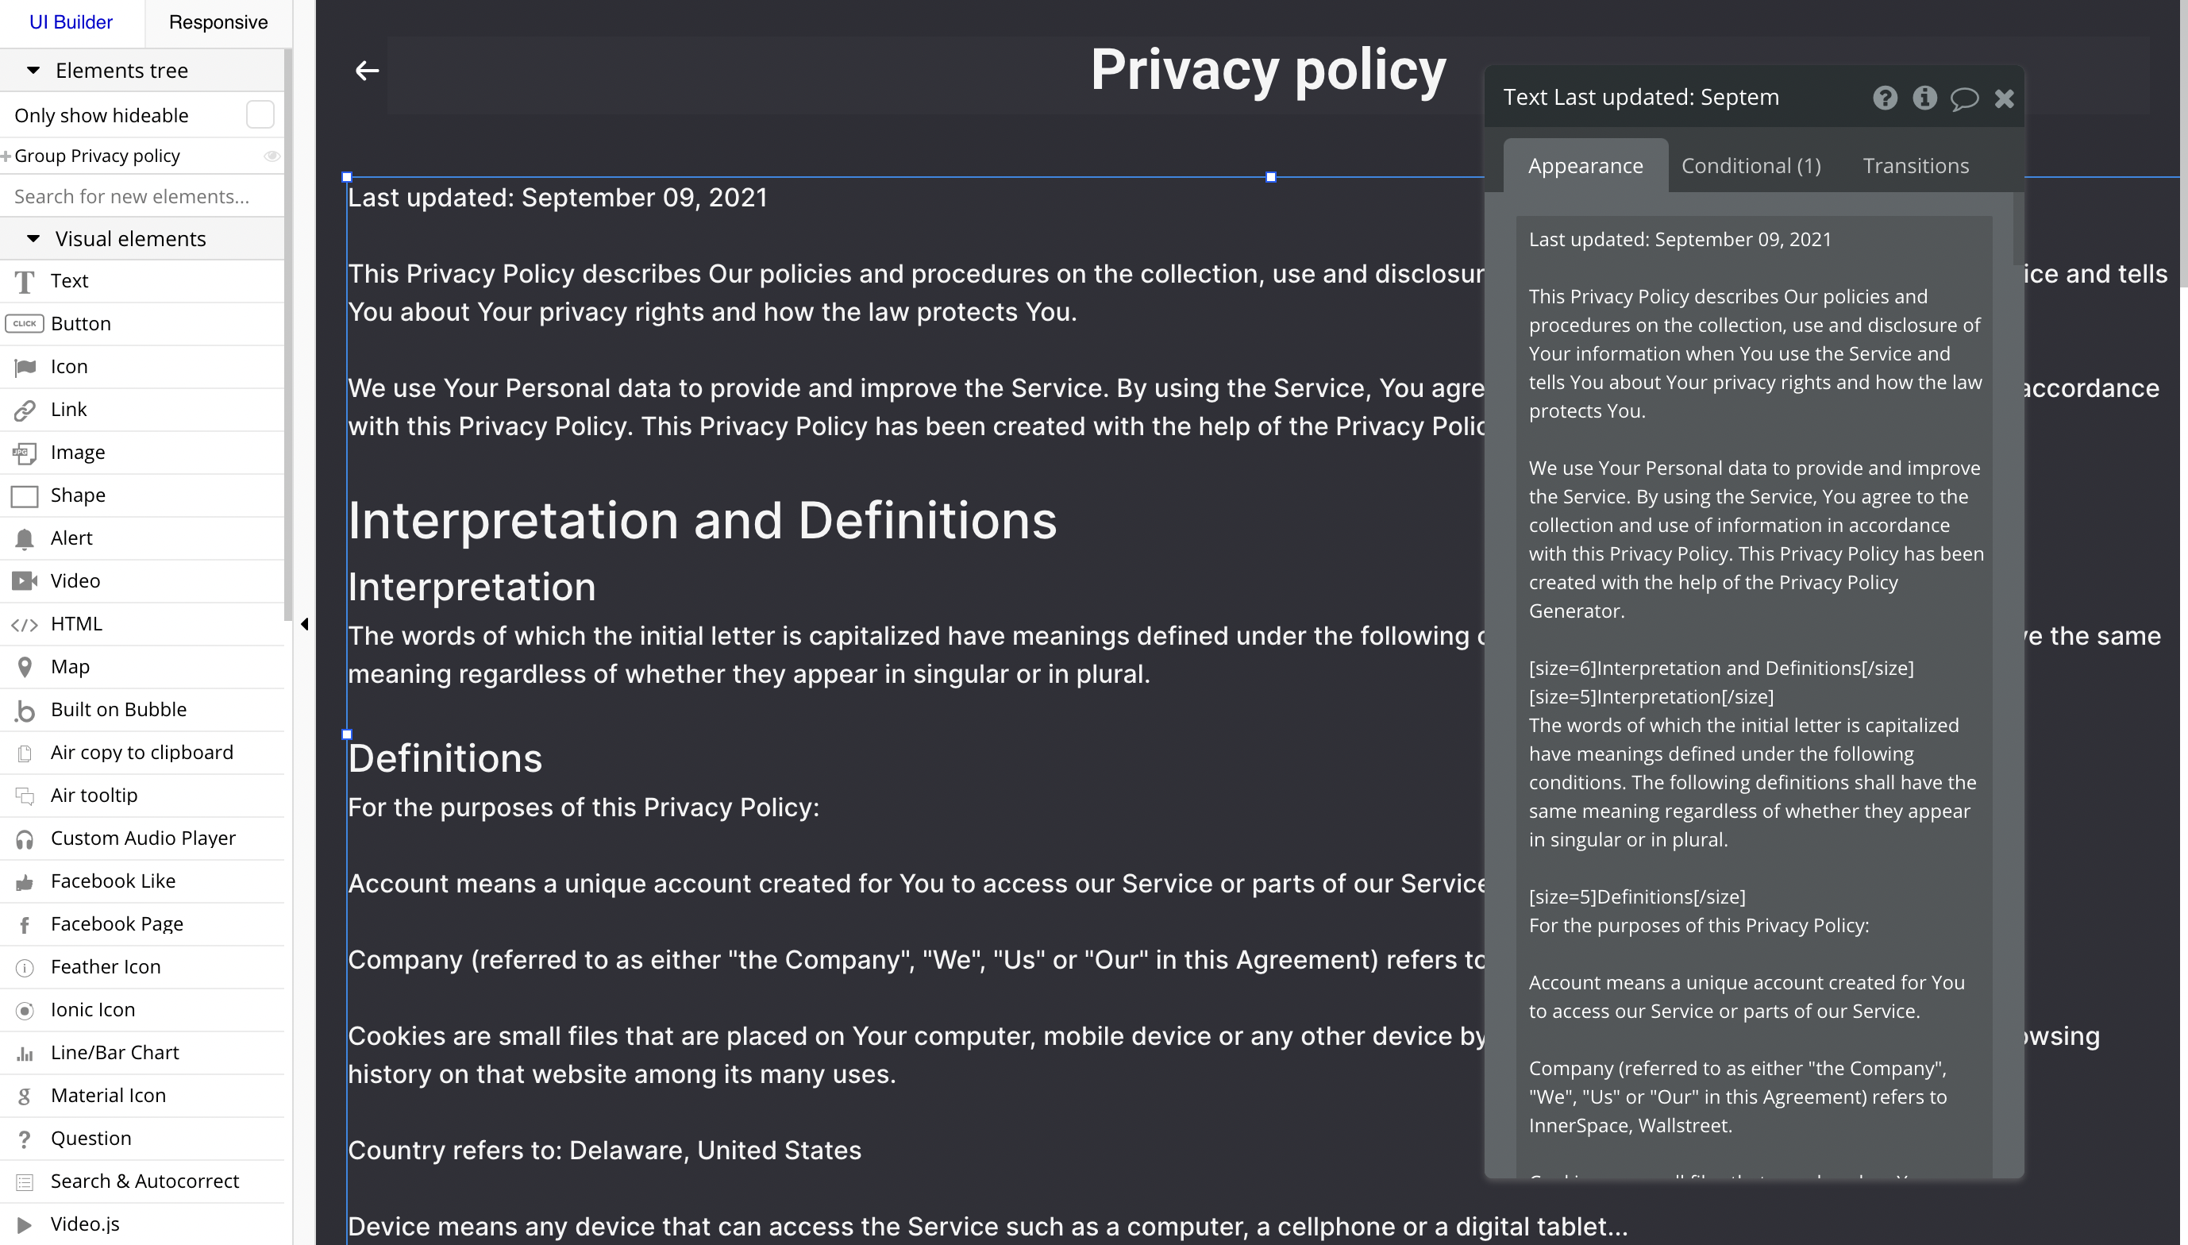2188x1245 pixels.
Task: Collapse the left sidebar with the arrow handle
Action: [x=304, y=624]
